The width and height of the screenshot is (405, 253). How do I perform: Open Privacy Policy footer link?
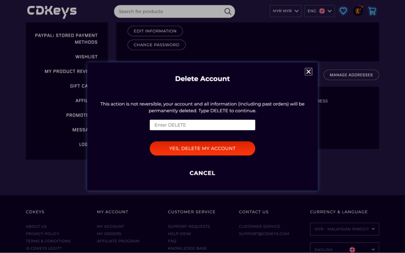tap(43, 234)
